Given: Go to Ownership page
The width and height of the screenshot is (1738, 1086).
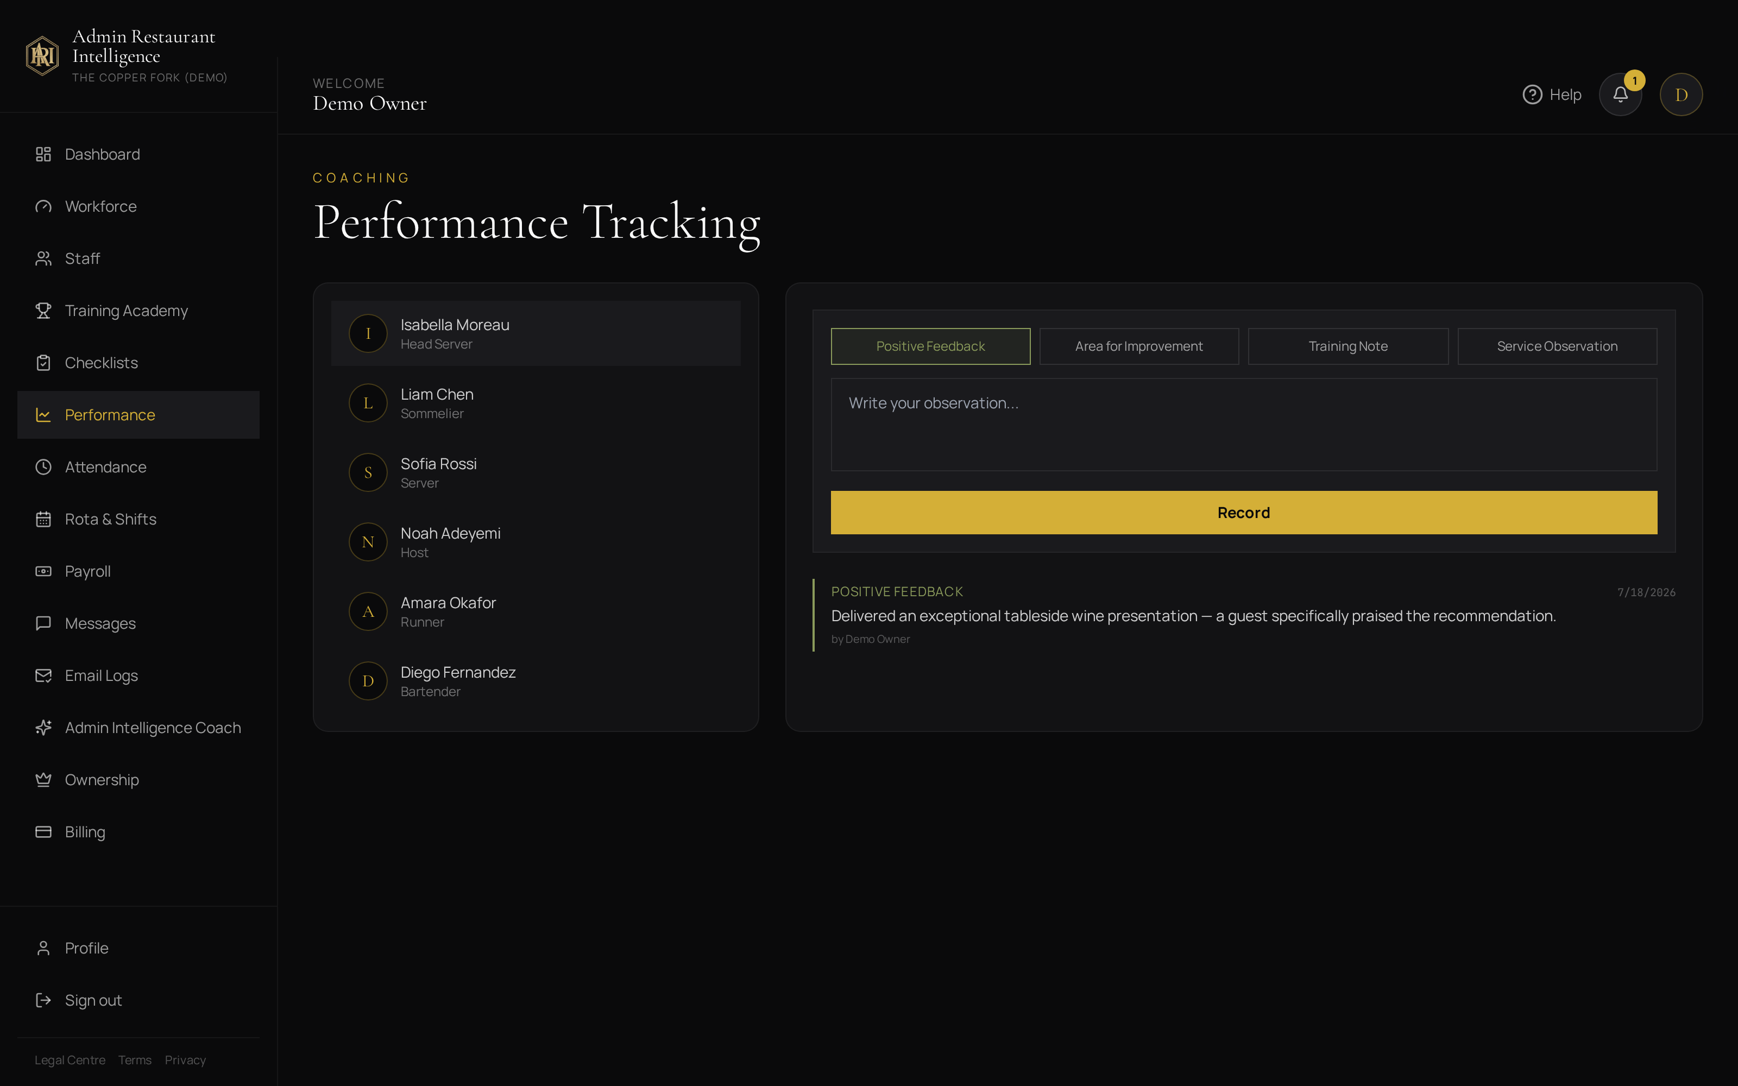Looking at the screenshot, I should pos(138,780).
